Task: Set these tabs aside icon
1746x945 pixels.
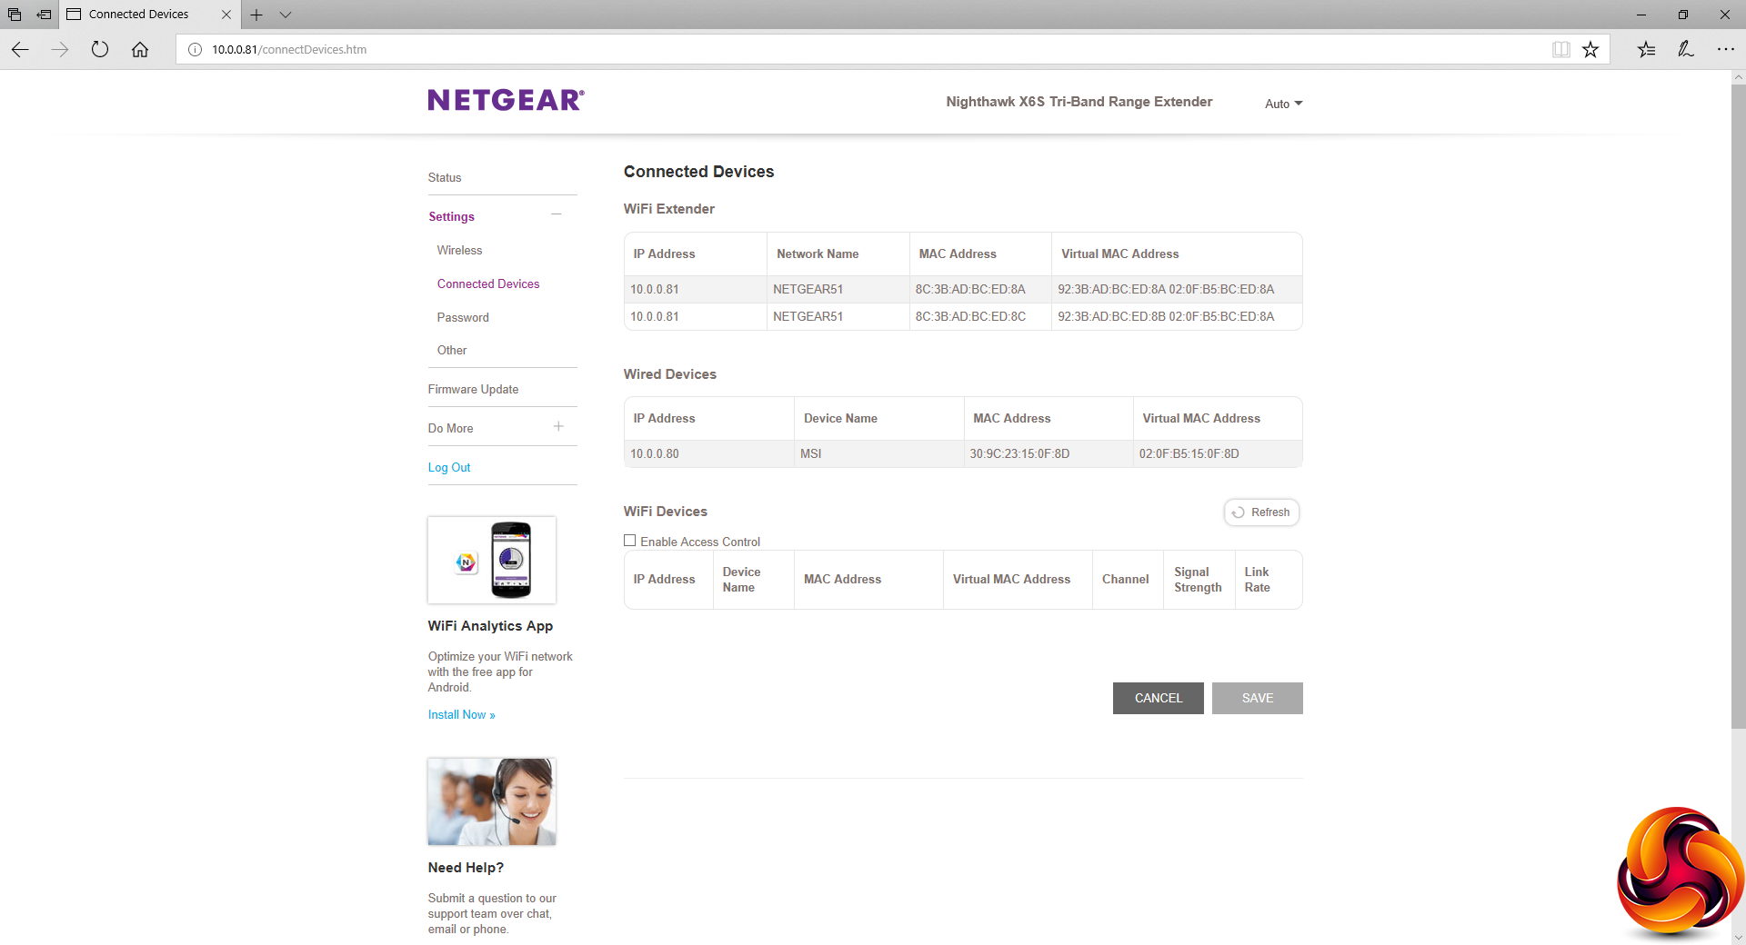Action: tap(44, 15)
